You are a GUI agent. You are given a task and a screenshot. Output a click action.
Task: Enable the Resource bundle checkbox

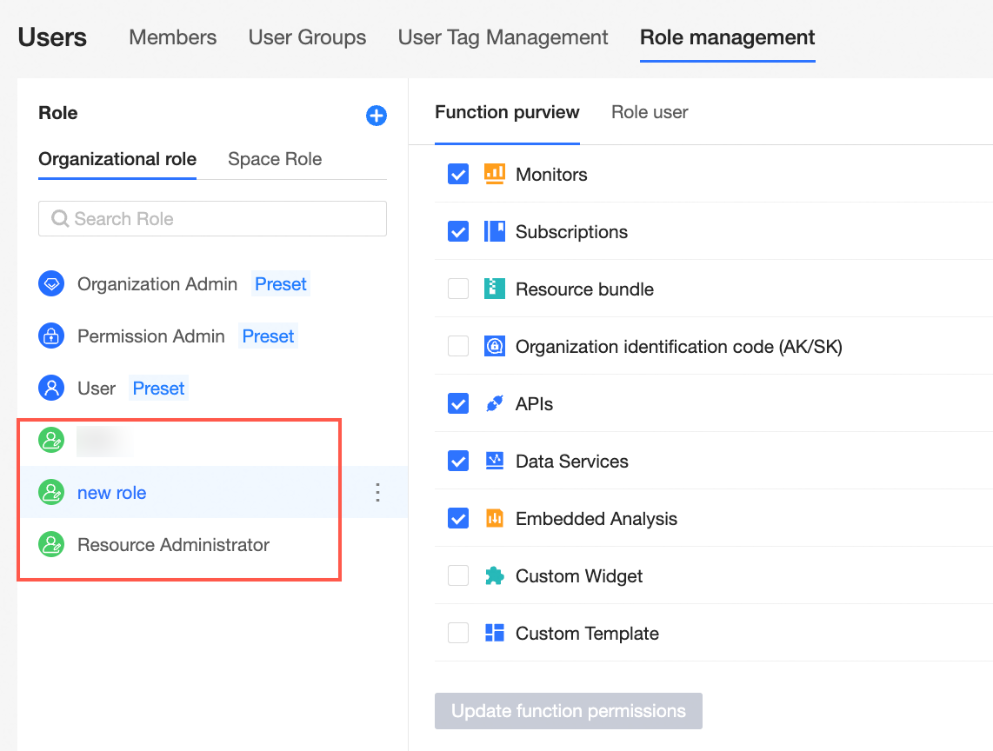pyautogui.click(x=458, y=289)
